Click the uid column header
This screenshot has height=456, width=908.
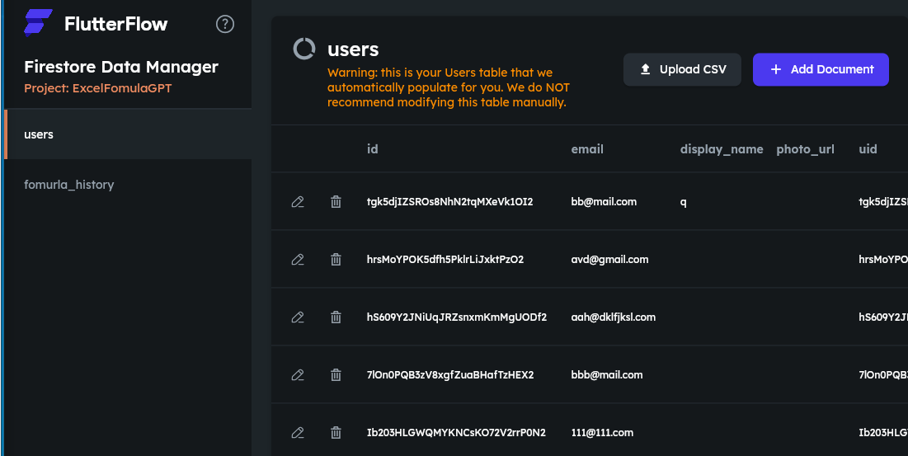tap(868, 149)
